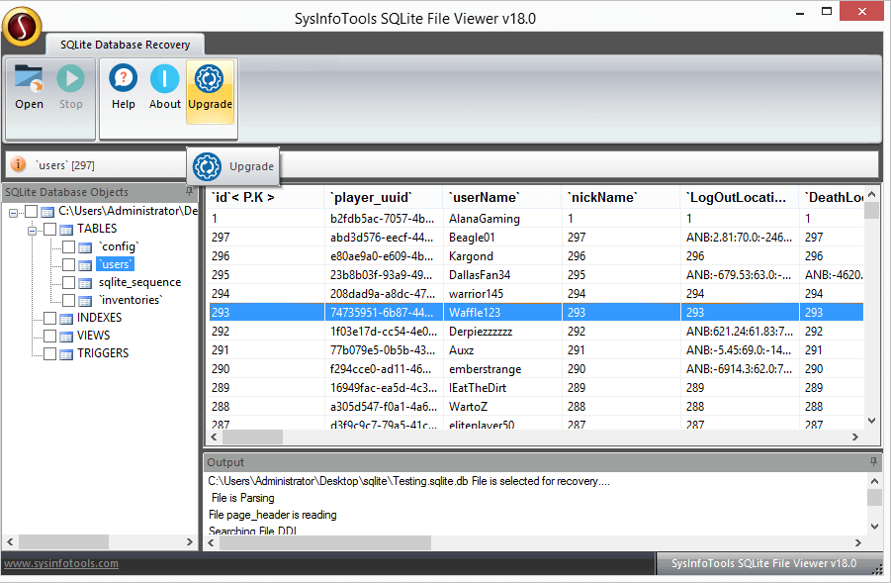891x583 pixels.
Task: Click the Upgrade gear icon
Action: 210,77
